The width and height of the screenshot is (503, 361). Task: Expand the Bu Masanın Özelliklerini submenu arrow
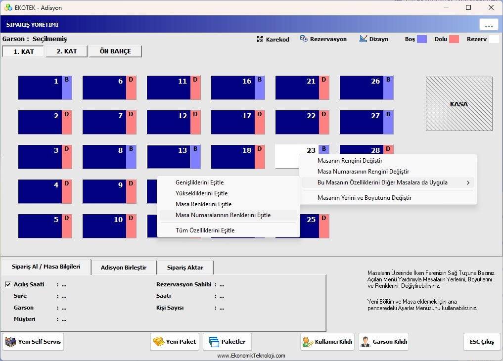[x=468, y=182]
